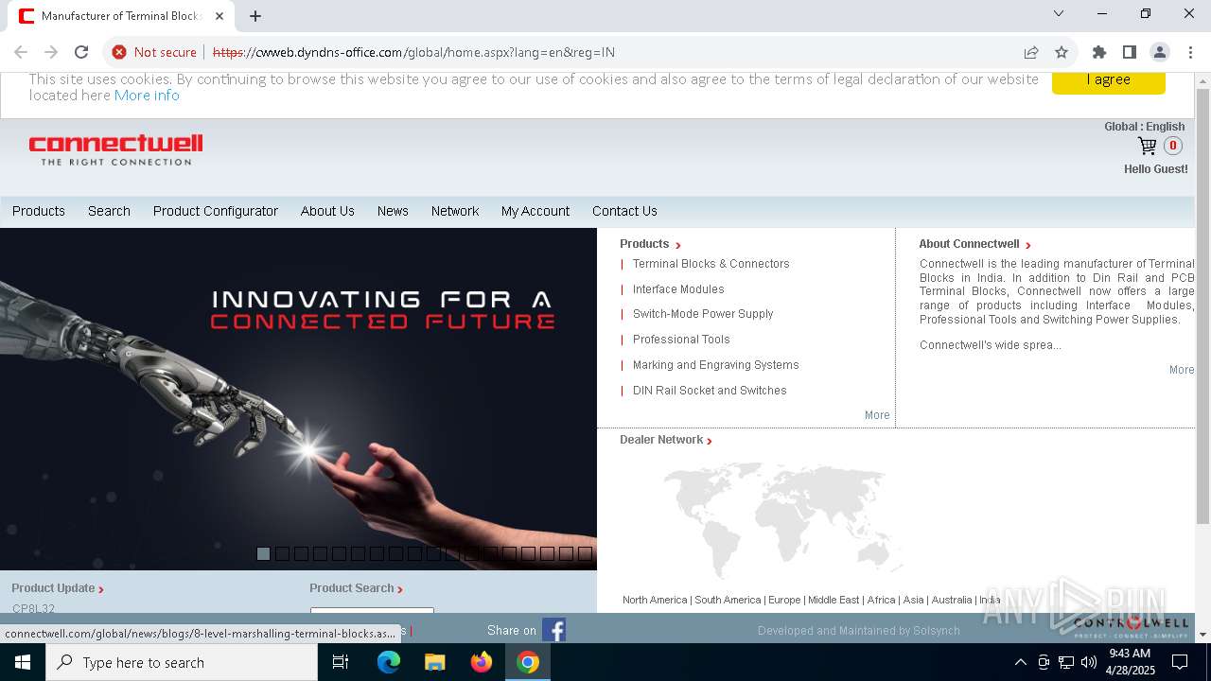Share this page icon in address bar

(1031, 52)
